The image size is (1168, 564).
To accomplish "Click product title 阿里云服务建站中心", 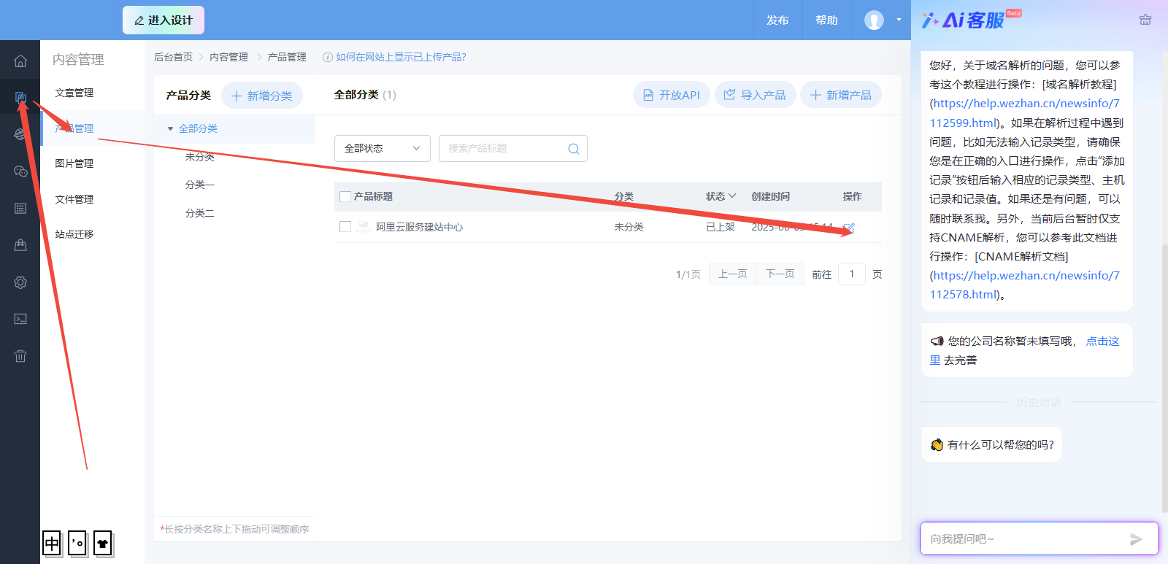I will [x=419, y=227].
